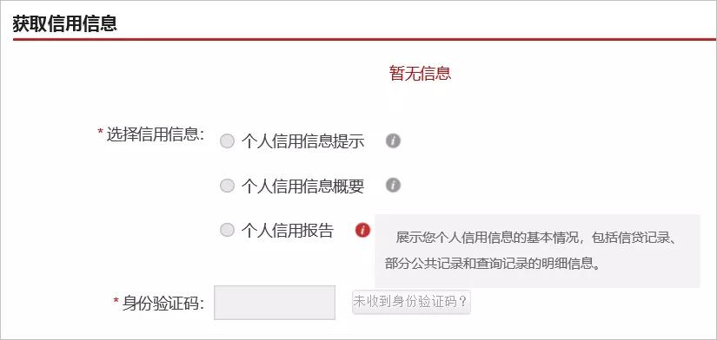Viewport: 717px width, 340px height.
Task: Focus the 身份验证码 input box
Action: pyautogui.click(x=275, y=303)
